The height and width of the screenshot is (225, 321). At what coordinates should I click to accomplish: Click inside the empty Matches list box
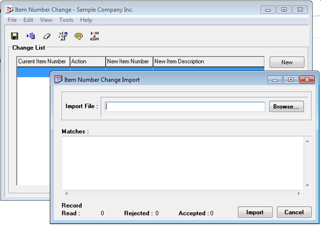click(183, 163)
